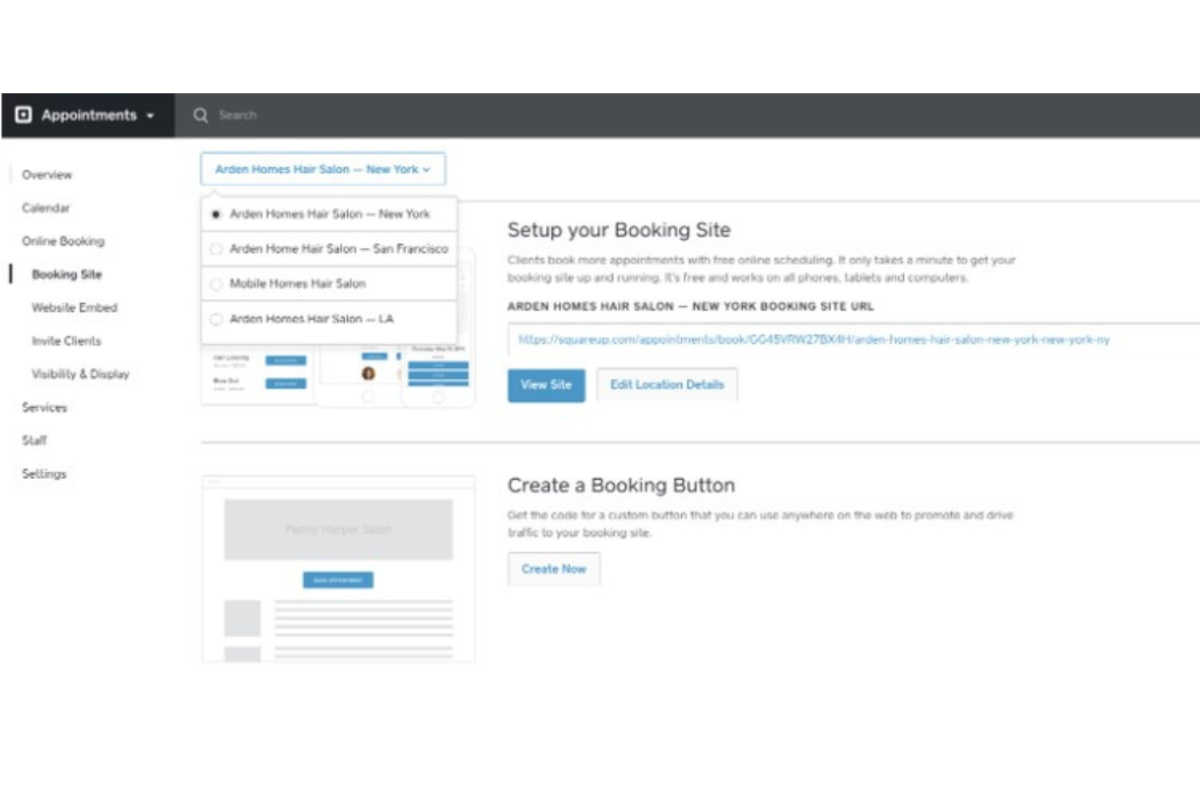
Task: Click the Setup your Booking Site heading
Action: pos(619,230)
